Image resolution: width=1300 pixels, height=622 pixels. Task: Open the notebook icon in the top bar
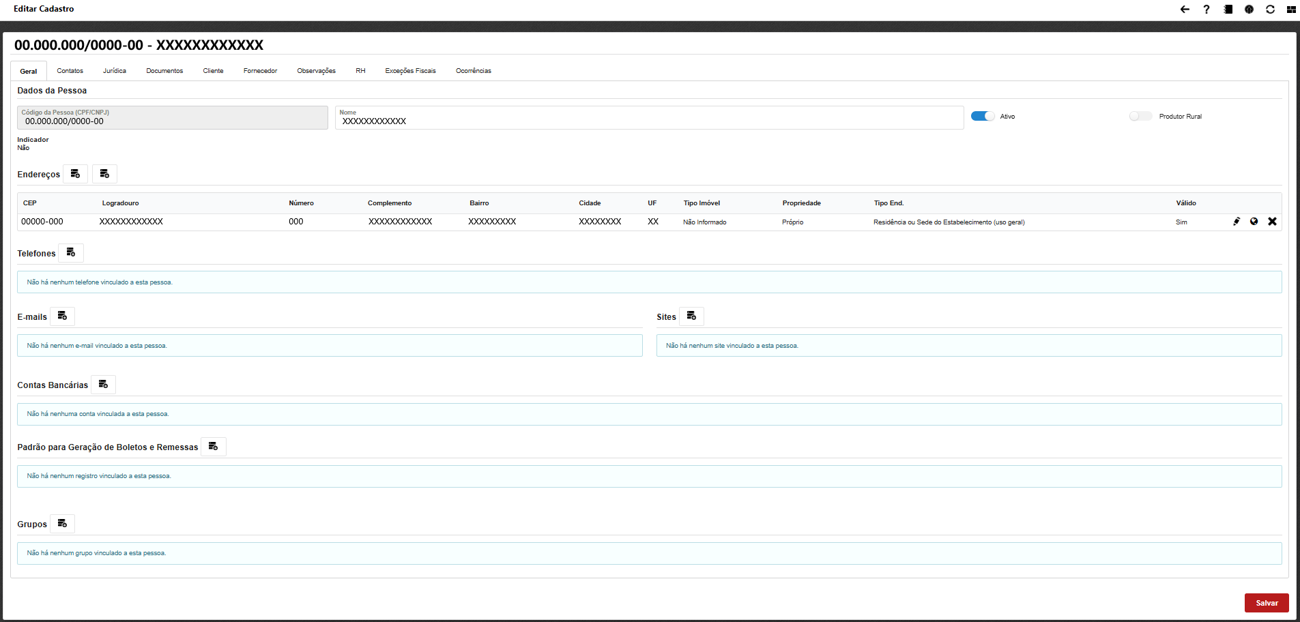click(x=1228, y=10)
